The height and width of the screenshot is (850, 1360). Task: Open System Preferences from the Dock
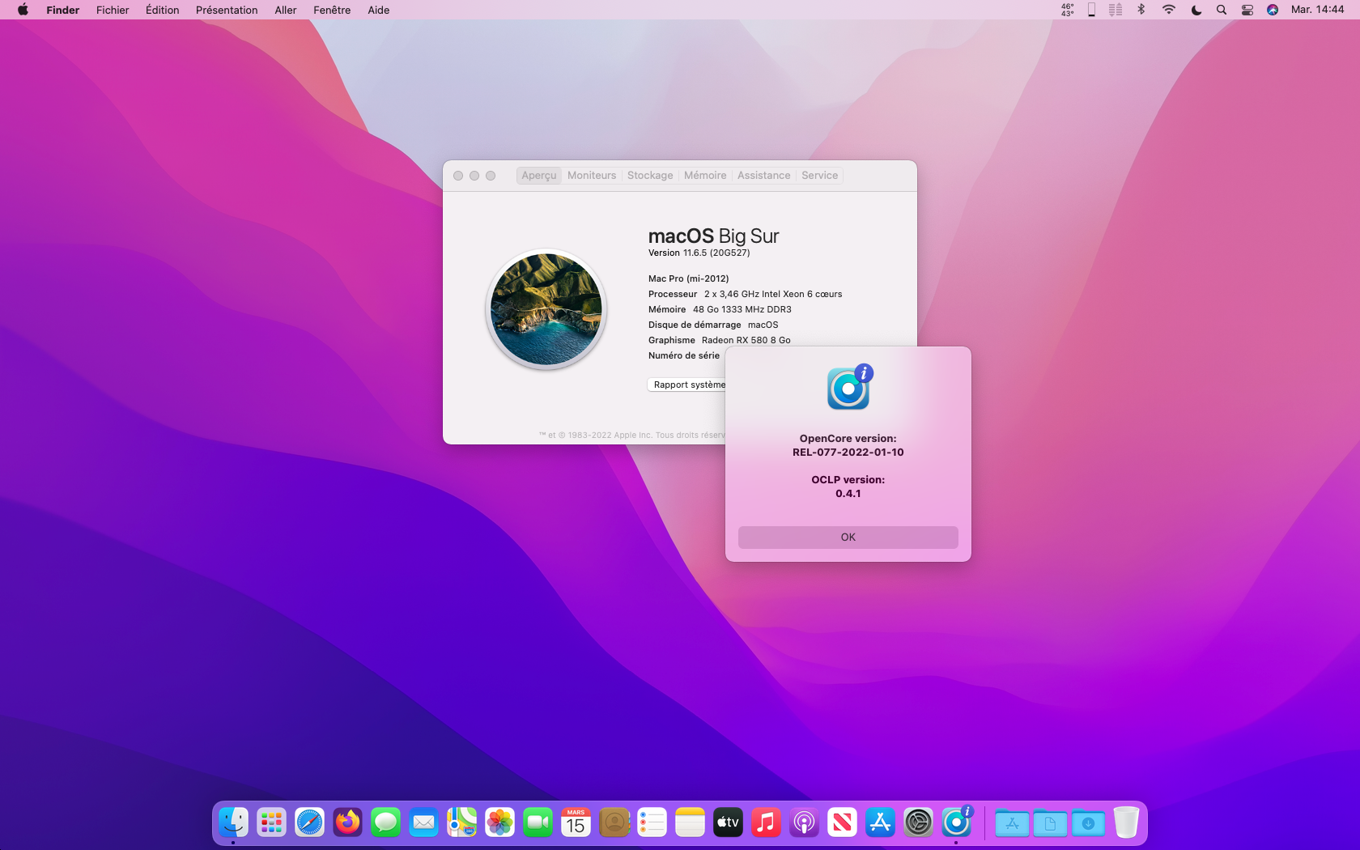pos(919,822)
